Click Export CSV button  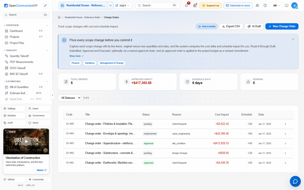tap(231, 26)
